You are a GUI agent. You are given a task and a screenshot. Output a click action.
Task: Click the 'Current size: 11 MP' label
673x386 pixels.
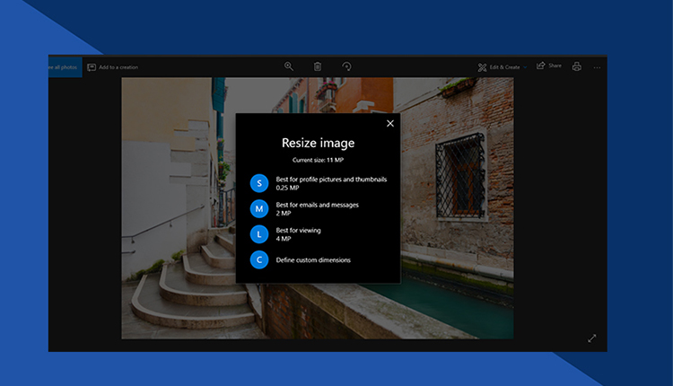pyautogui.click(x=318, y=160)
